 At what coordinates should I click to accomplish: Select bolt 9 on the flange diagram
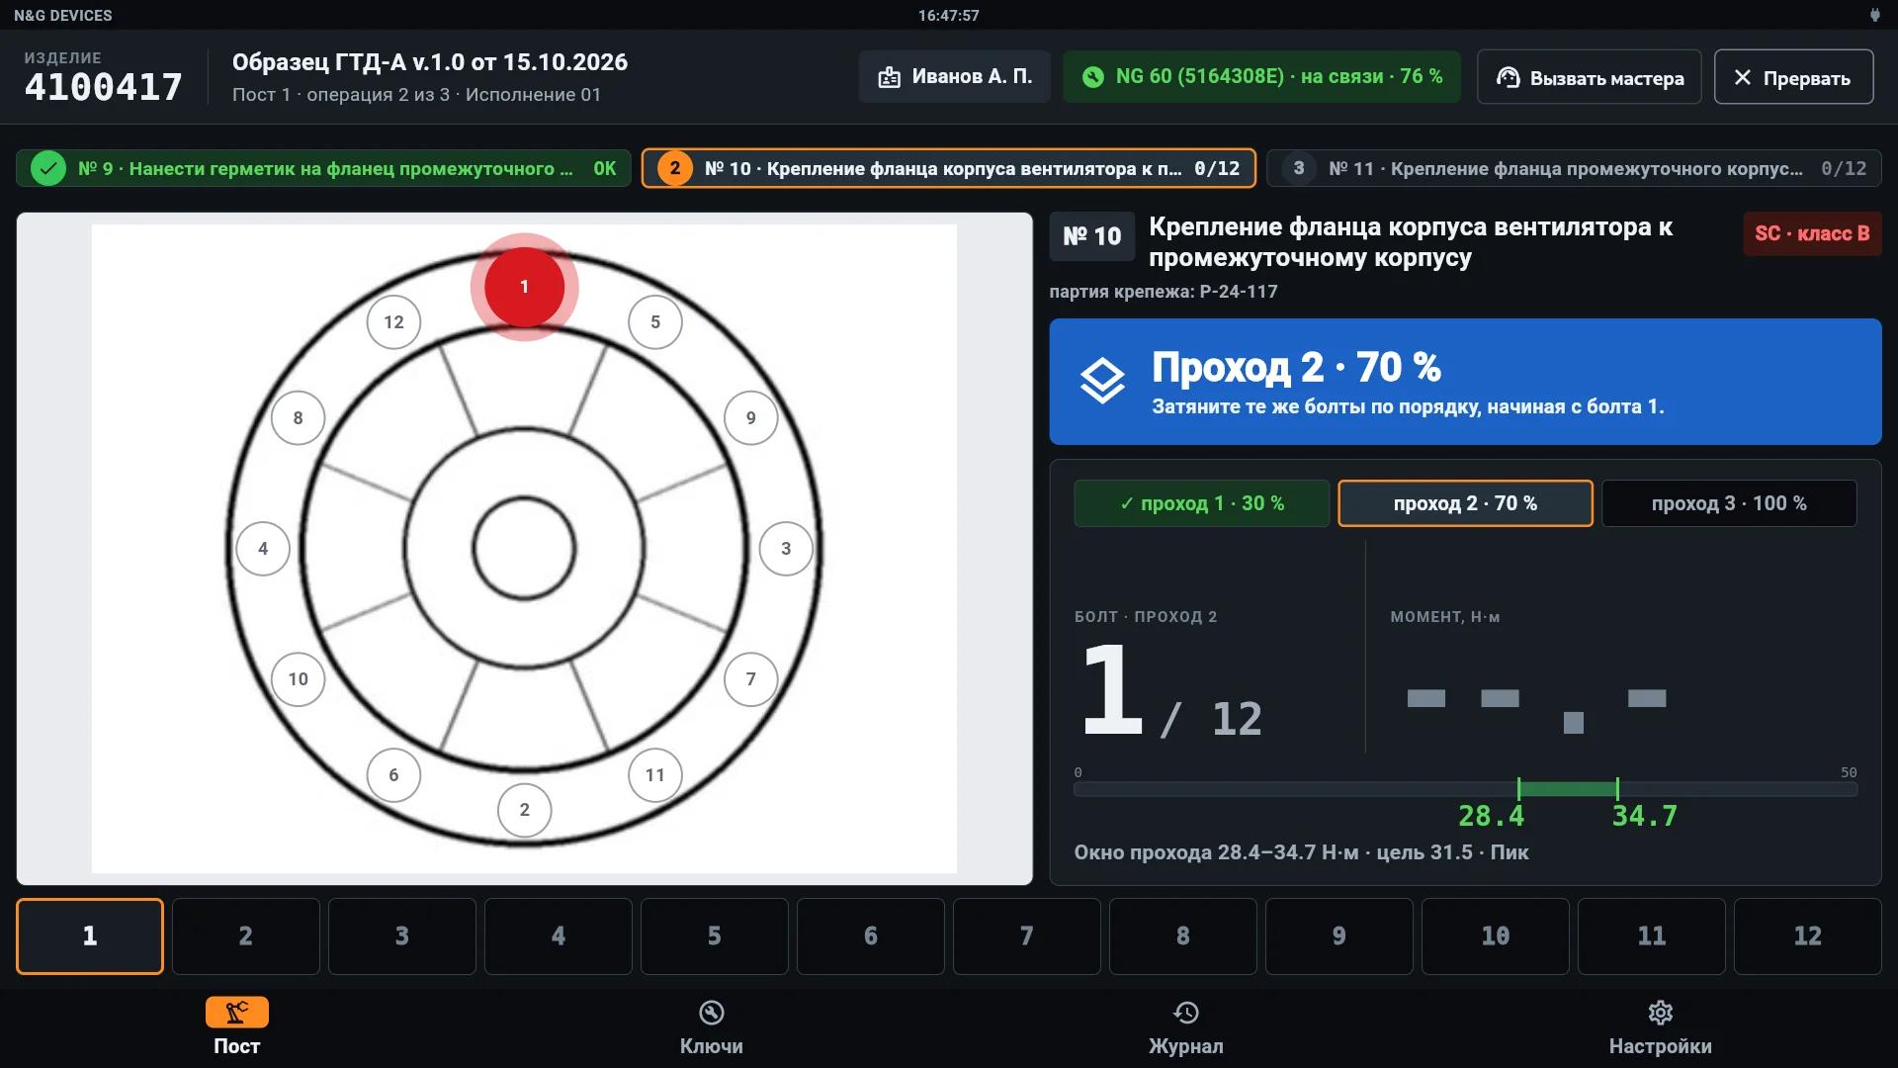coord(750,417)
